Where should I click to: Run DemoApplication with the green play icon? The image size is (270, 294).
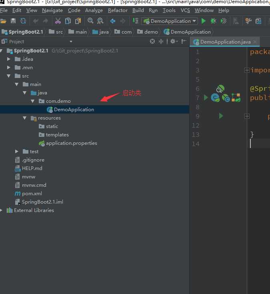(204, 21)
